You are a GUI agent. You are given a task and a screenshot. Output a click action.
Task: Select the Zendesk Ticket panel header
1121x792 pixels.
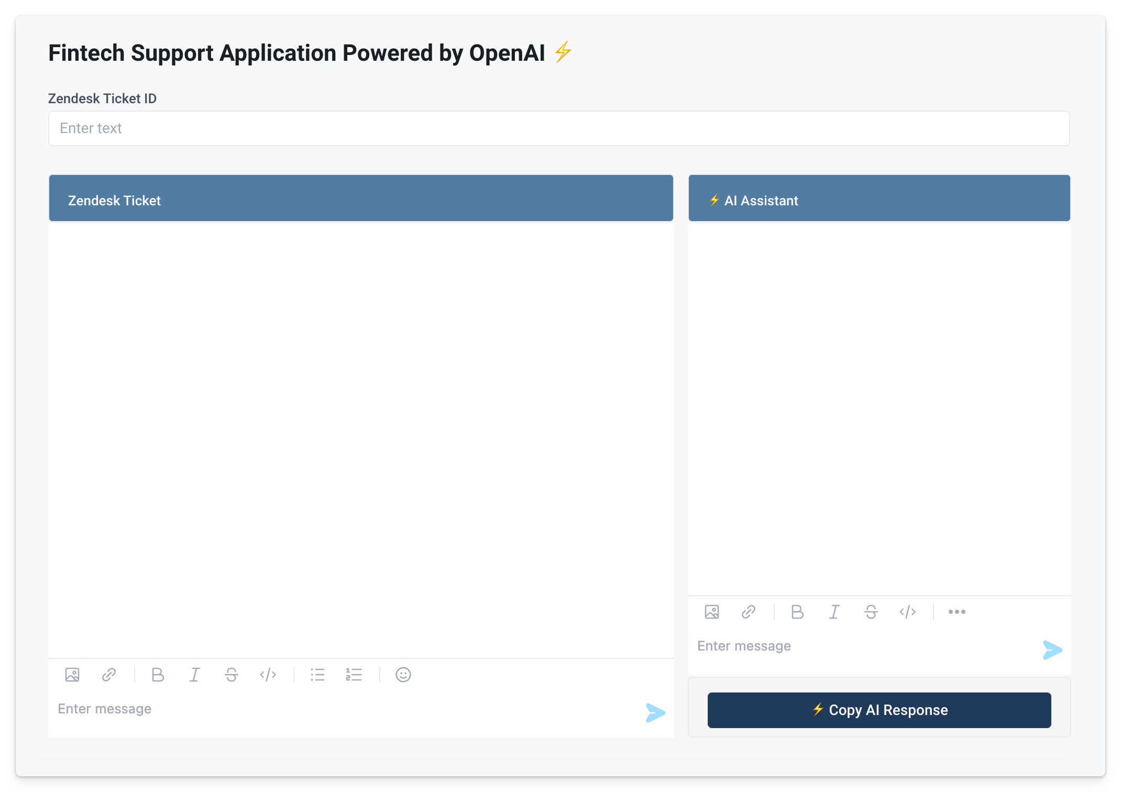(361, 198)
